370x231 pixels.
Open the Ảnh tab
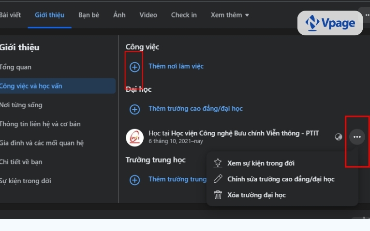click(x=119, y=15)
